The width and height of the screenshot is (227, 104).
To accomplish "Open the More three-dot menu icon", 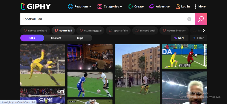I will 196,7.
